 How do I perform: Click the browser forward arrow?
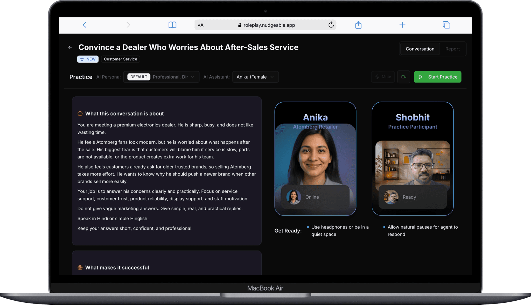click(128, 25)
